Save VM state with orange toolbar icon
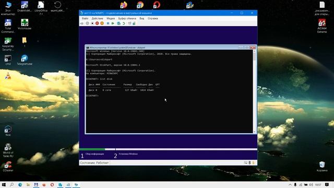Screen dimensions: 334x188 click(102, 23)
